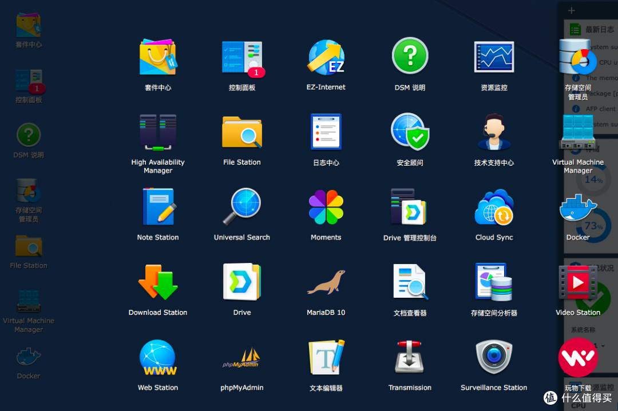Open Virtual Machine Manager desktop shortcut on left
Screen dimensions: 618x411
pyautogui.click(x=29, y=301)
